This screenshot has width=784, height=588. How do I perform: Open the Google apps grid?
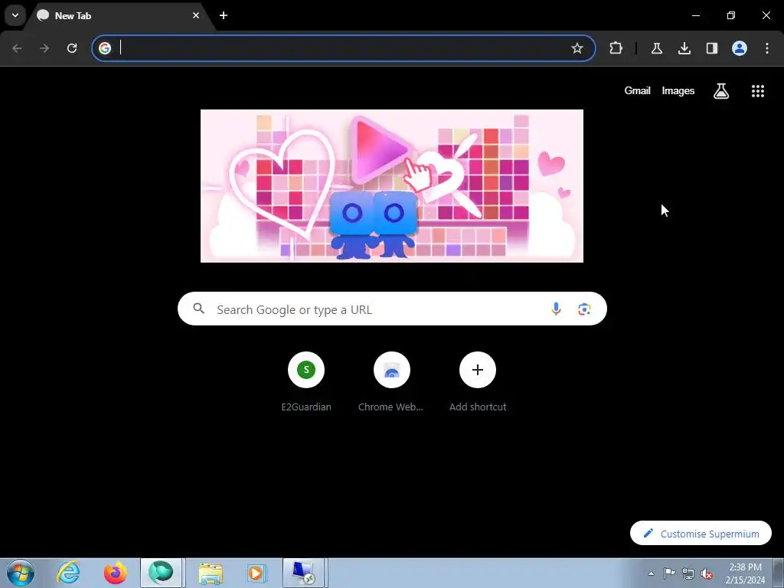point(757,91)
